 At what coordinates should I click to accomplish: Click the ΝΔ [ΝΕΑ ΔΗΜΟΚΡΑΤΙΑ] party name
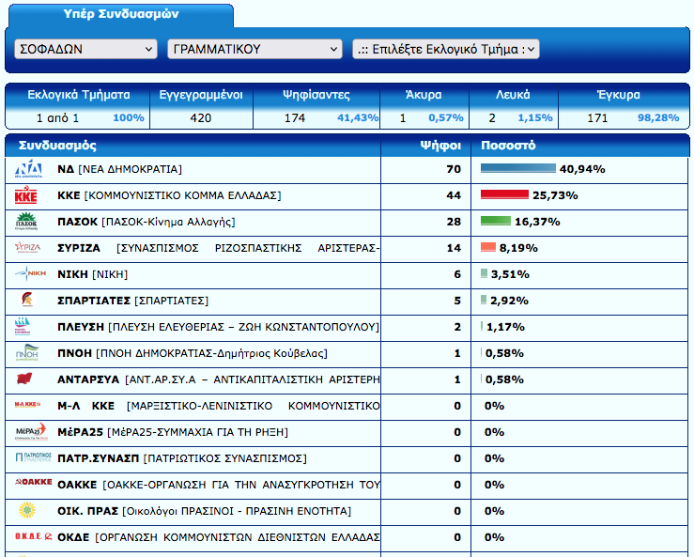(x=119, y=169)
